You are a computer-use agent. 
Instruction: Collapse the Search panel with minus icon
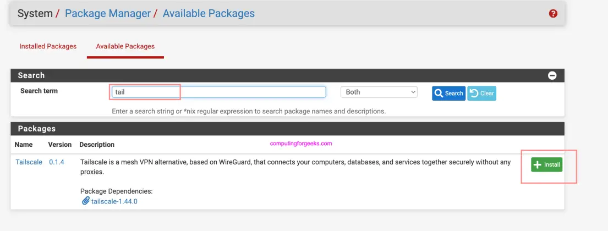click(552, 76)
